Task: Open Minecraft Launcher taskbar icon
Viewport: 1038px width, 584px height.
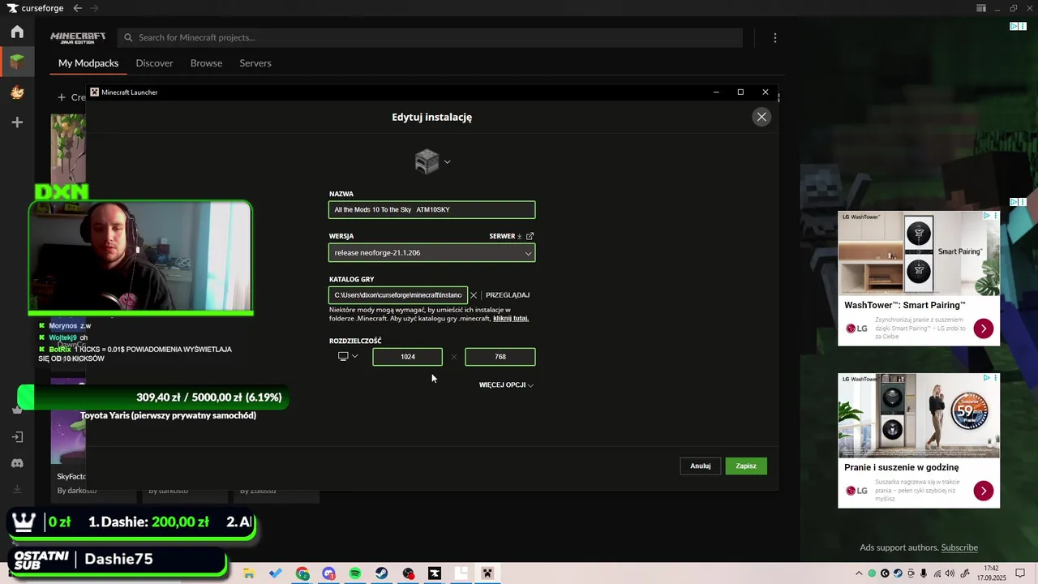Action: 487,573
